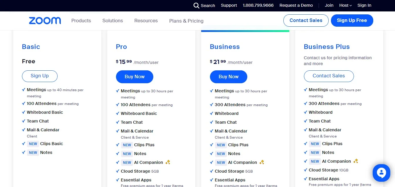Viewport: 395px width, 187px height.
Task: Click the NEW badge on Business AI Companion
Action: pyautogui.click(x=221, y=162)
